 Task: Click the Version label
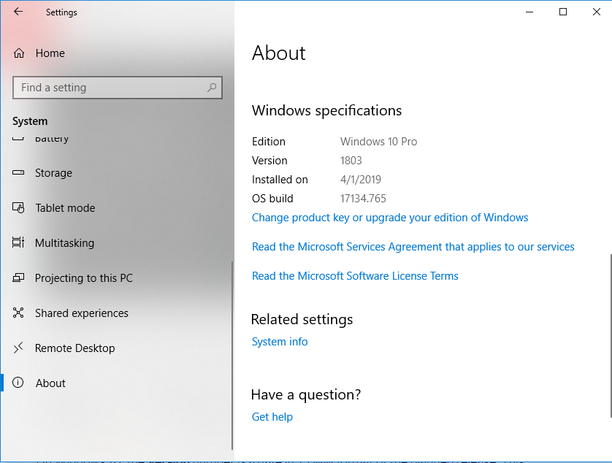pos(269,161)
